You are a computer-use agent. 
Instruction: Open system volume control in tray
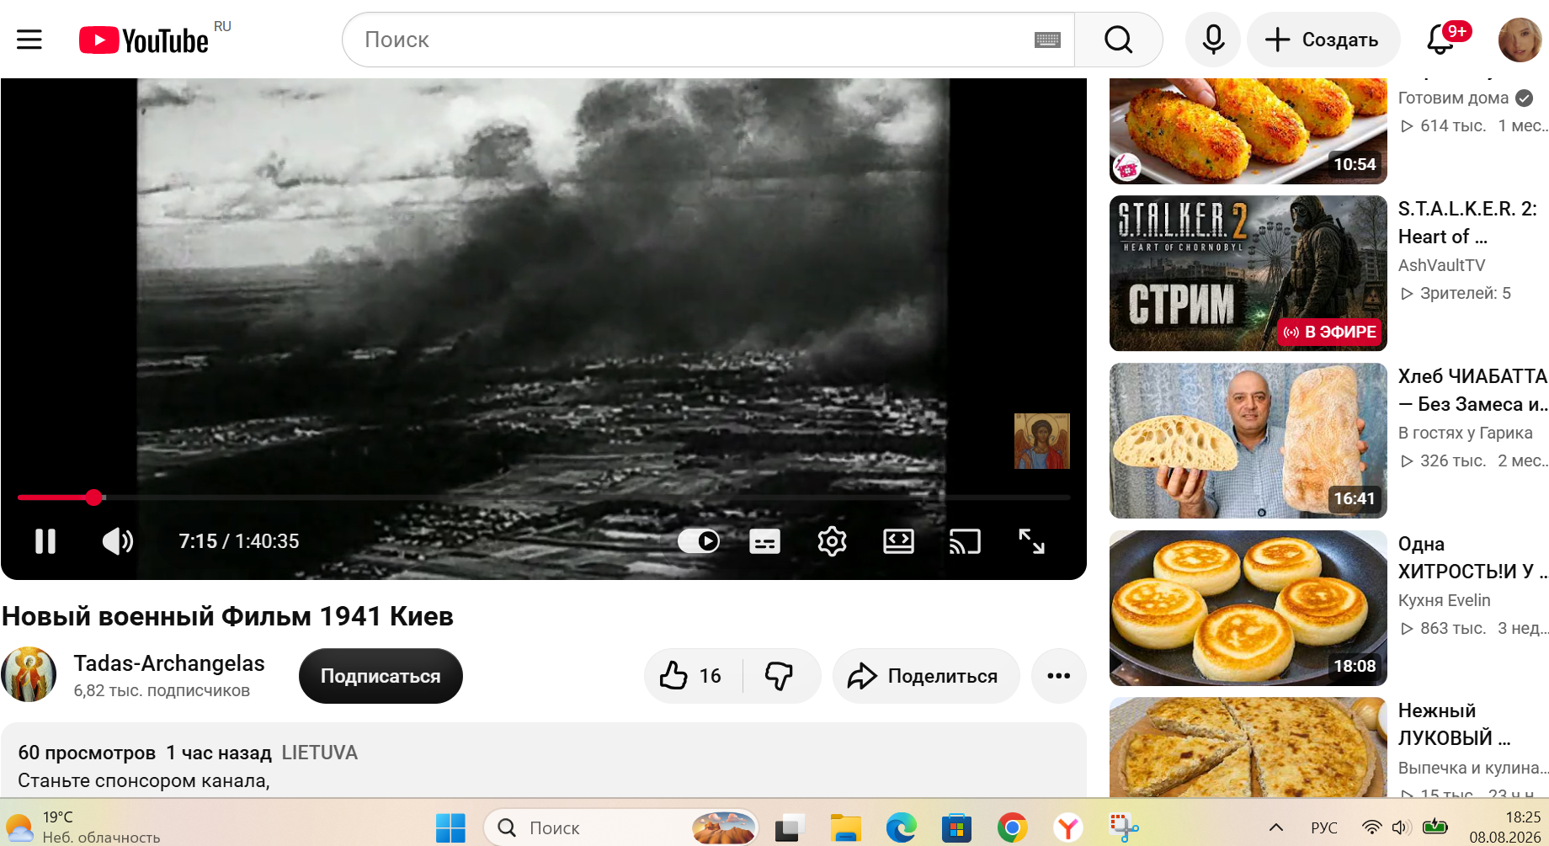click(x=1401, y=827)
